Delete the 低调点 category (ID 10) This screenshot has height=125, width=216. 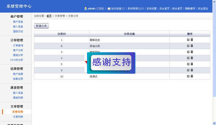(192, 76)
